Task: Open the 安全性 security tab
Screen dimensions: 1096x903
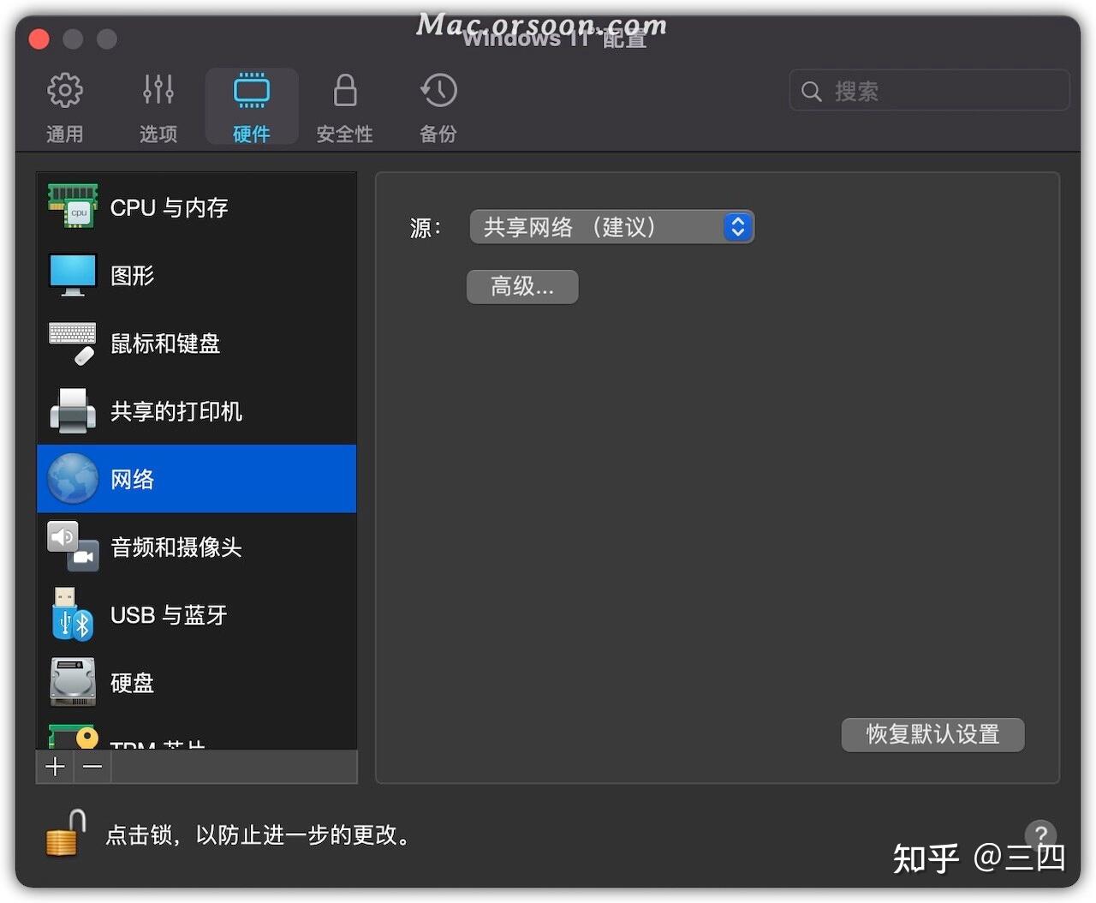Action: [x=344, y=107]
